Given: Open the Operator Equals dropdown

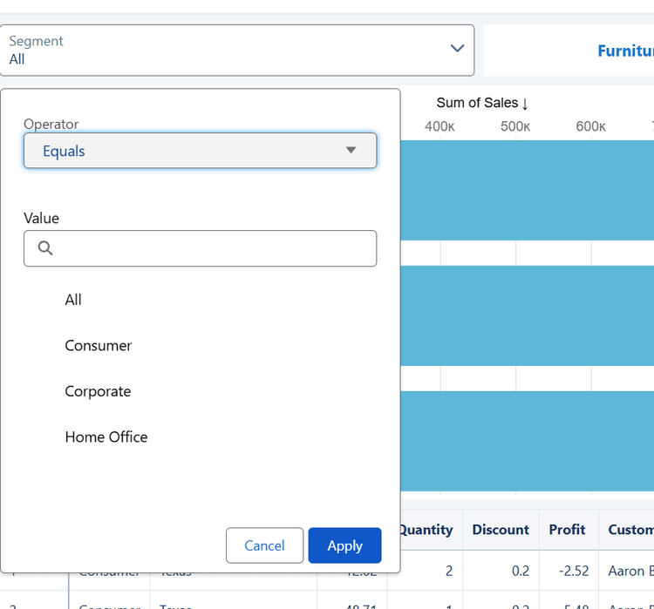Looking at the screenshot, I should tap(200, 151).
